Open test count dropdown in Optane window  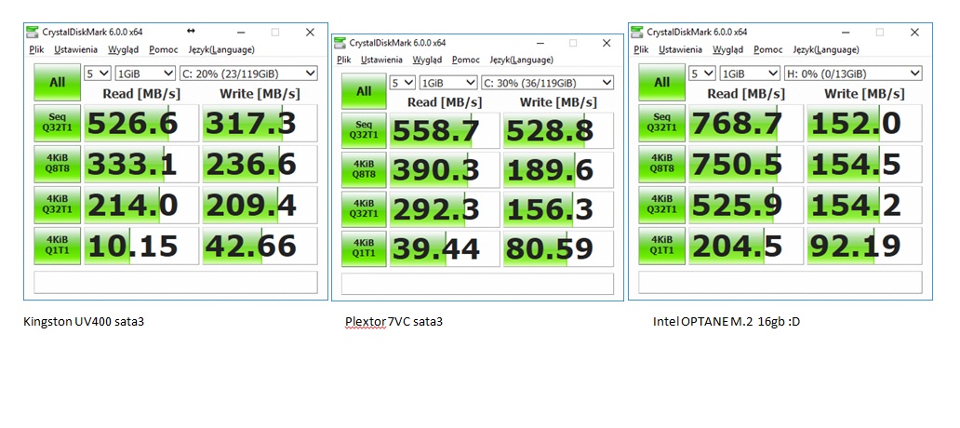tap(702, 74)
